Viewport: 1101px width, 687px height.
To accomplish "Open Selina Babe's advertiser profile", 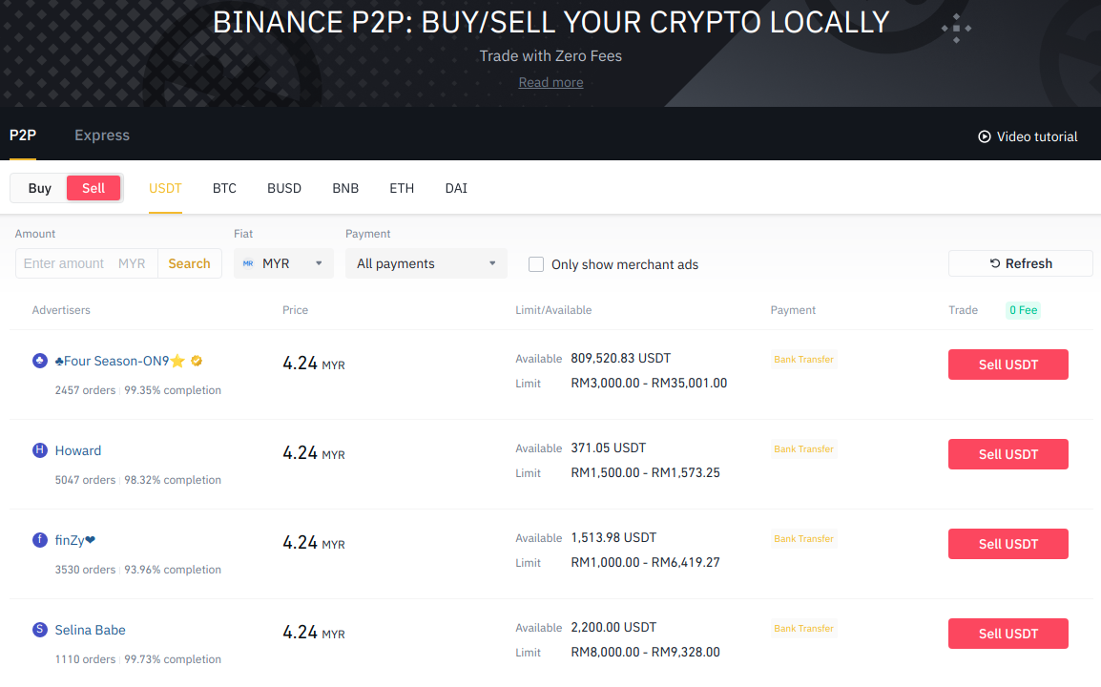I will 90,630.
